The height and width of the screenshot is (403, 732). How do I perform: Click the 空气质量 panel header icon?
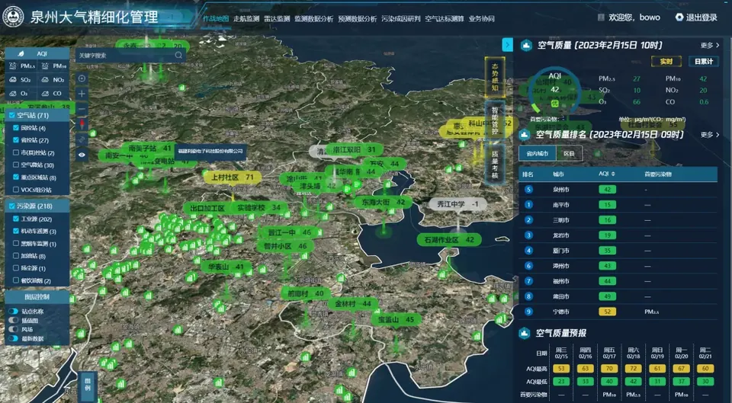(526, 45)
